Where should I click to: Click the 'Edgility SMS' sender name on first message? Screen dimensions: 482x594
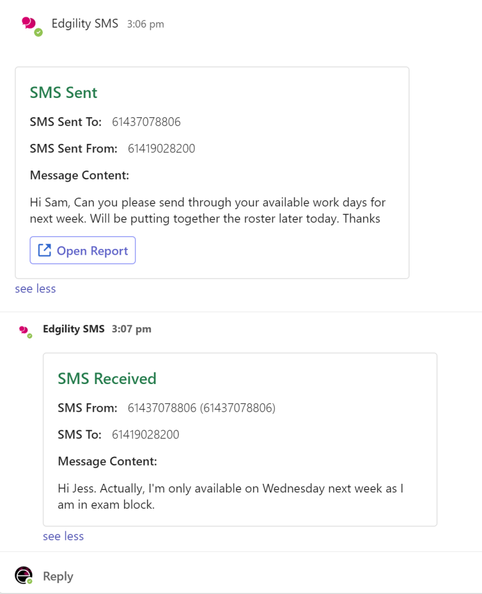point(85,23)
